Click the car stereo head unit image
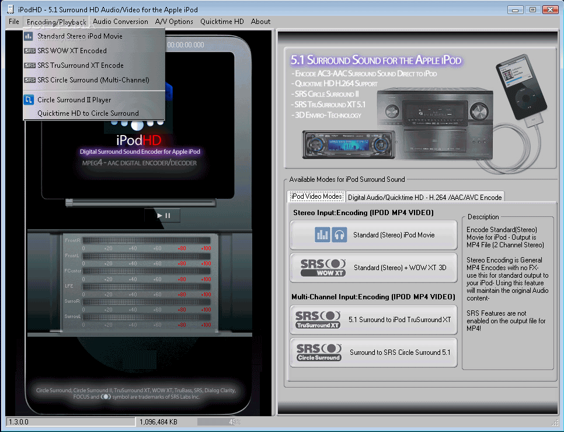 (x=349, y=145)
